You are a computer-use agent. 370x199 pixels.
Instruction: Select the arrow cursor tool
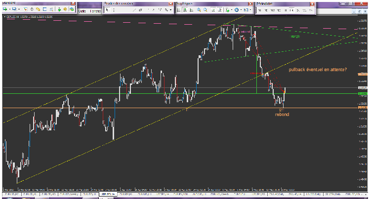pyautogui.click(x=107, y=10)
